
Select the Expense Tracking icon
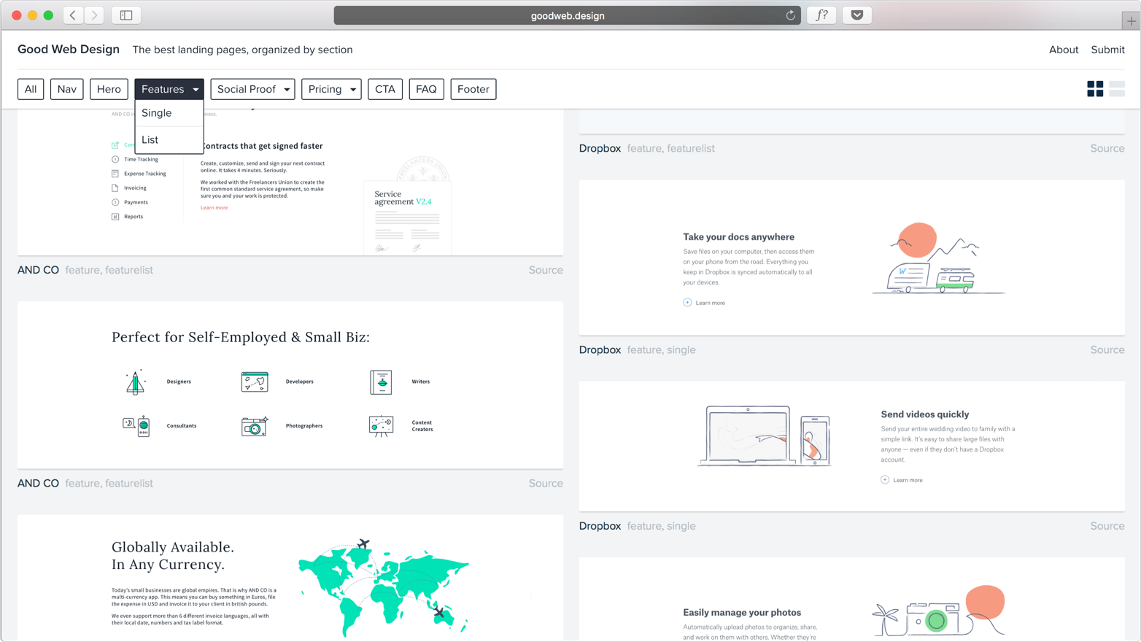tap(115, 174)
